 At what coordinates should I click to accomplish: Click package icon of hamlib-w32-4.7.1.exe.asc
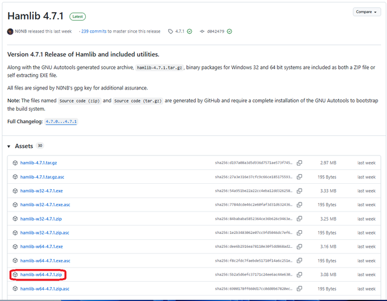click(x=15, y=204)
